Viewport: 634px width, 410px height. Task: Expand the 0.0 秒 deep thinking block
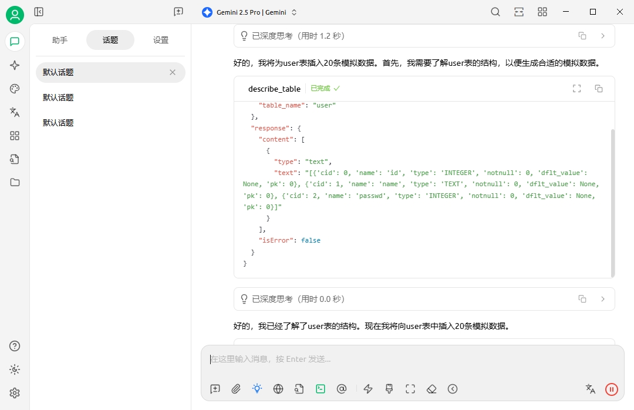pos(603,299)
